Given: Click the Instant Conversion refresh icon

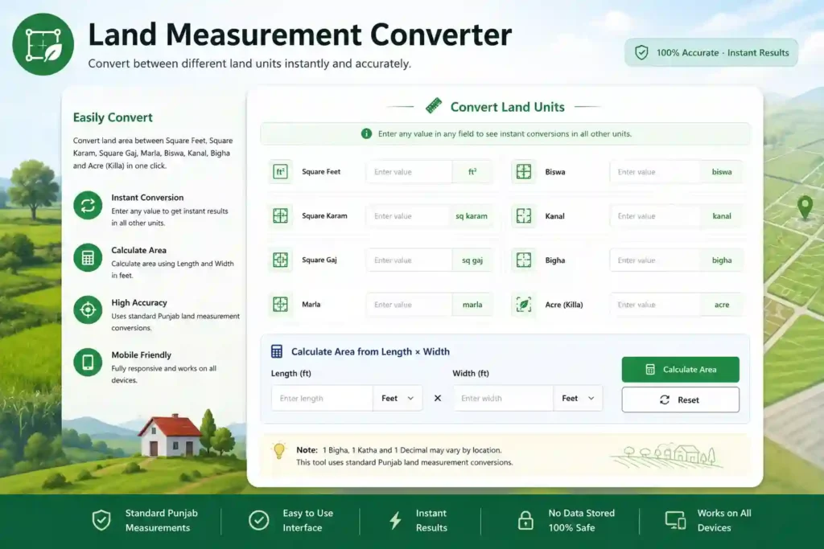Looking at the screenshot, I should pyautogui.click(x=88, y=205).
